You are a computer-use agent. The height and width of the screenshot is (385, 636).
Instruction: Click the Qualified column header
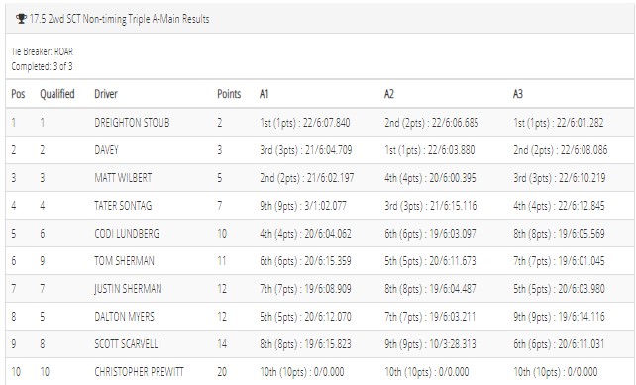[x=57, y=94]
